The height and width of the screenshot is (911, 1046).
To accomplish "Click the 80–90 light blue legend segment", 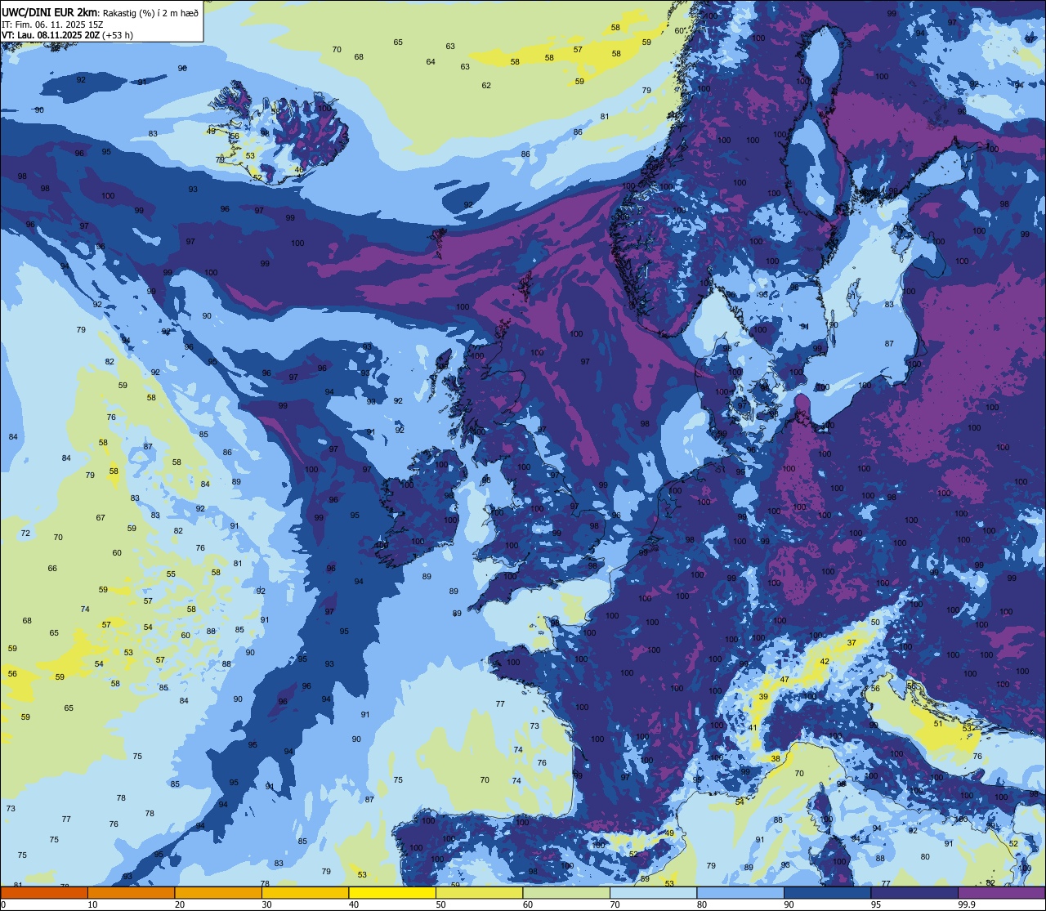I will [x=740, y=892].
